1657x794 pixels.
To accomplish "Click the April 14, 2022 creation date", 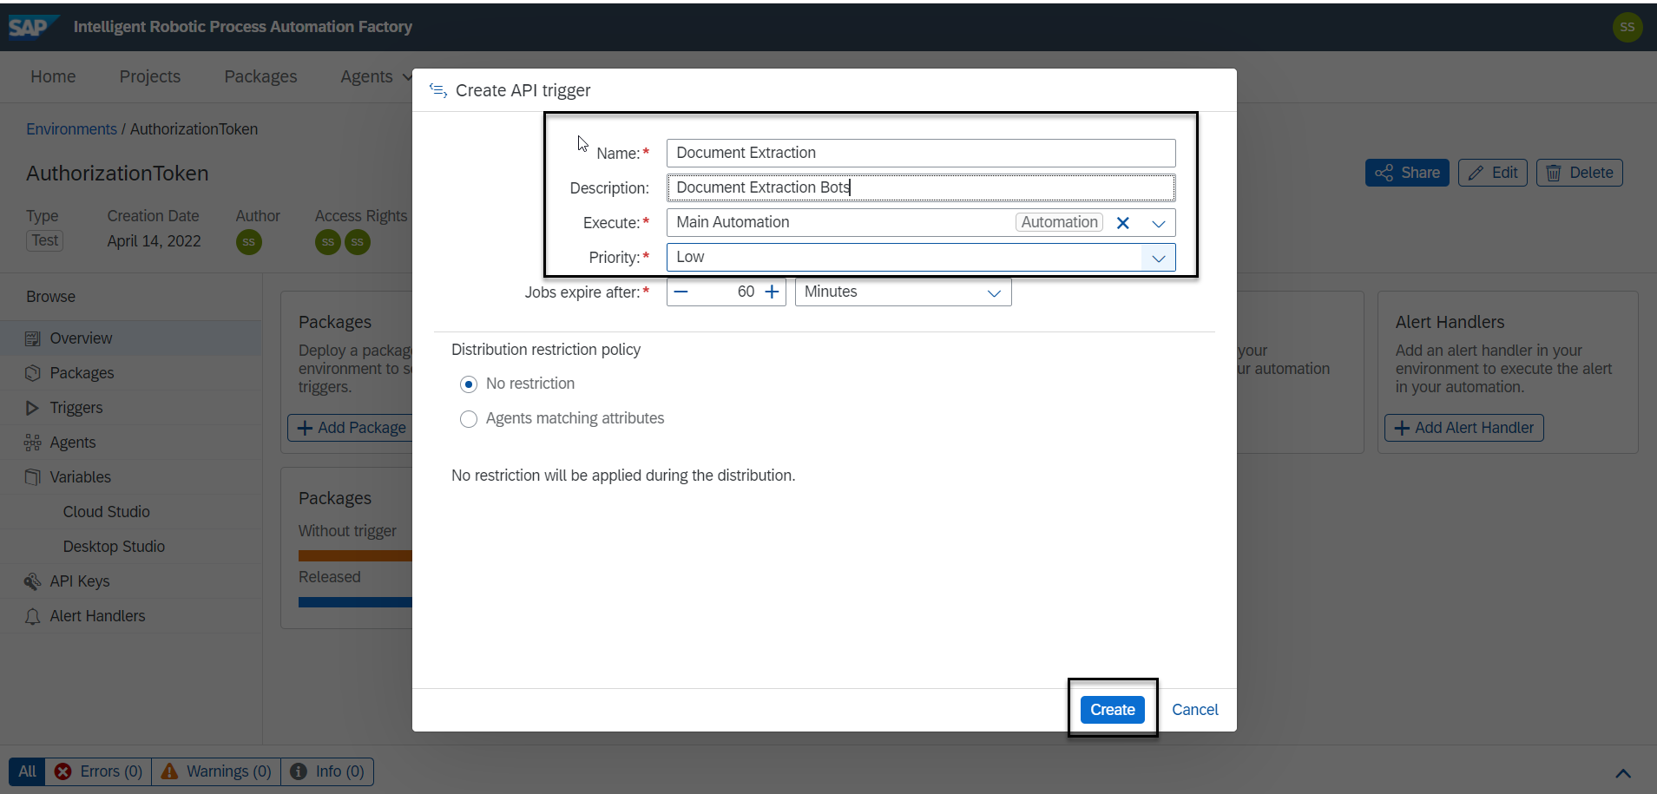I will click(x=154, y=241).
